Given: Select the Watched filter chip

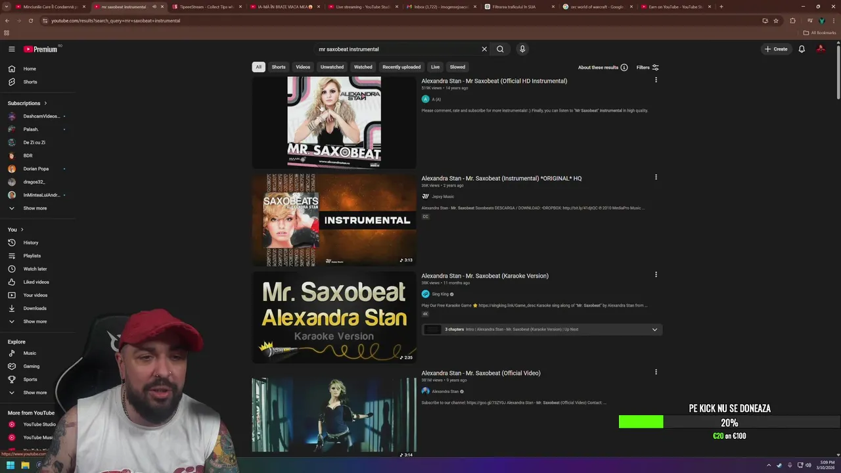Looking at the screenshot, I should tap(363, 67).
